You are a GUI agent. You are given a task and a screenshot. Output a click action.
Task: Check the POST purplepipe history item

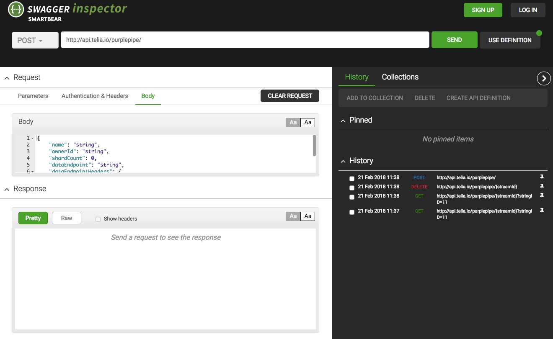(x=352, y=179)
